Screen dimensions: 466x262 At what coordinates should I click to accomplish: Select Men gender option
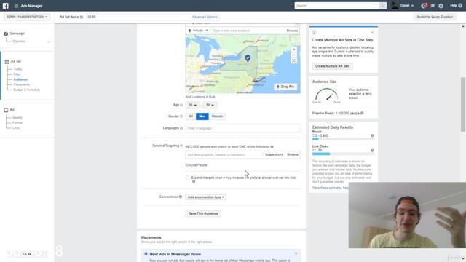[202, 116]
